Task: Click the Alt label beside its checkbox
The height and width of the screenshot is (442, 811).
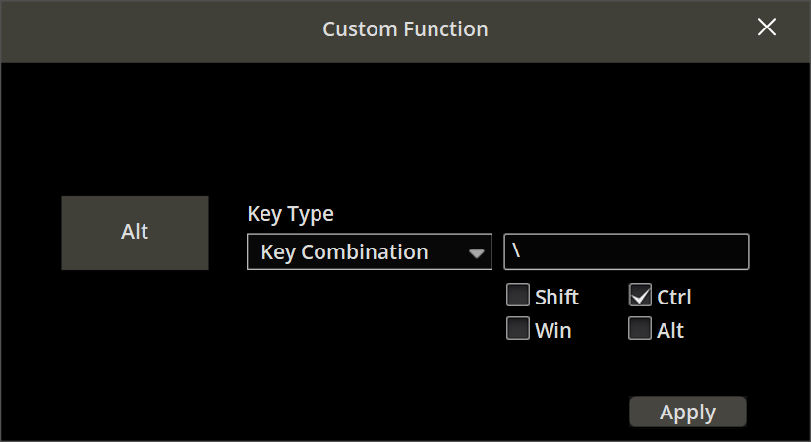Action: pyautogui.click(x=670, y=330)
